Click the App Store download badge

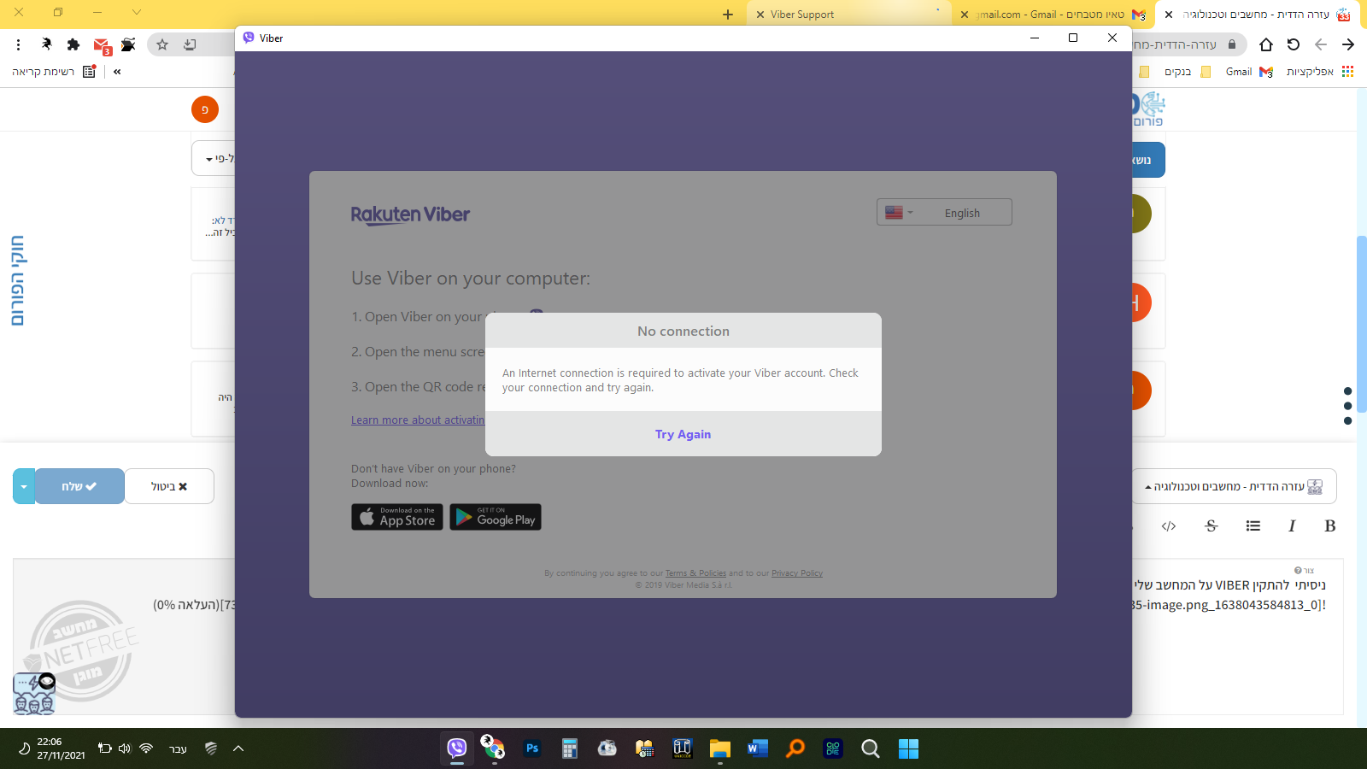tap(397, 517)
